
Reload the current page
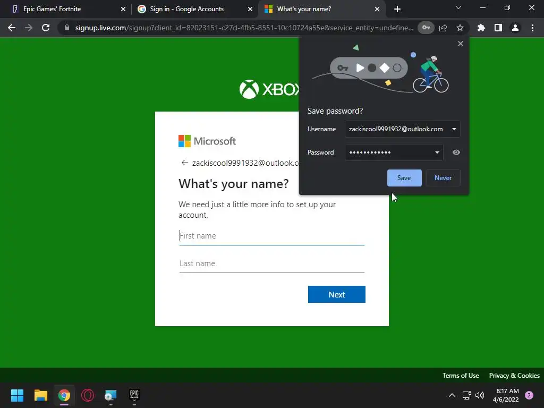point(46,28)
